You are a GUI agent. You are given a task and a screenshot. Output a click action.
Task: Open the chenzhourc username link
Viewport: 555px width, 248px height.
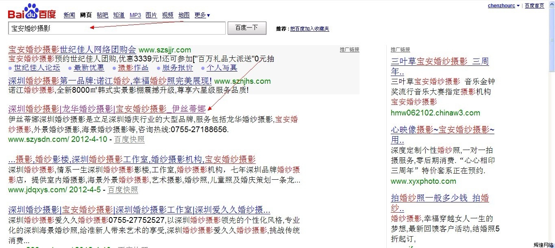[x=501, y=6]
